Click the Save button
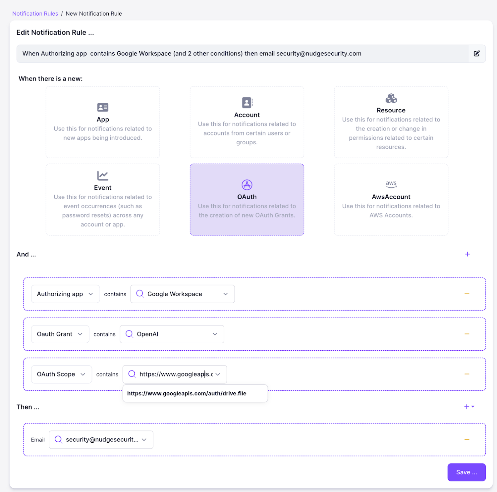The width and height of the screenshot is (497, 492). tap(466, 472)
